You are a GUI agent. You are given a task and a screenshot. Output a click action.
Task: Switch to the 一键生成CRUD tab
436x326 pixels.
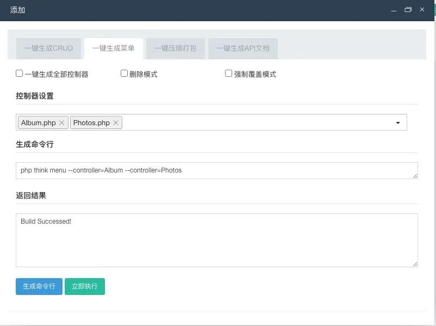coord(48,48)
